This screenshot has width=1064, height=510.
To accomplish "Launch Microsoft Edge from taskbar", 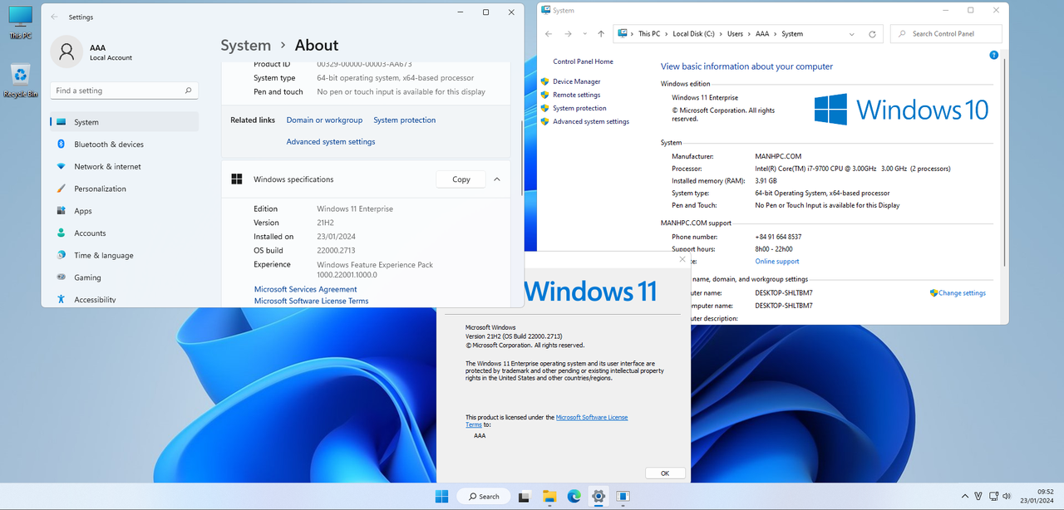I will (574, 497).
